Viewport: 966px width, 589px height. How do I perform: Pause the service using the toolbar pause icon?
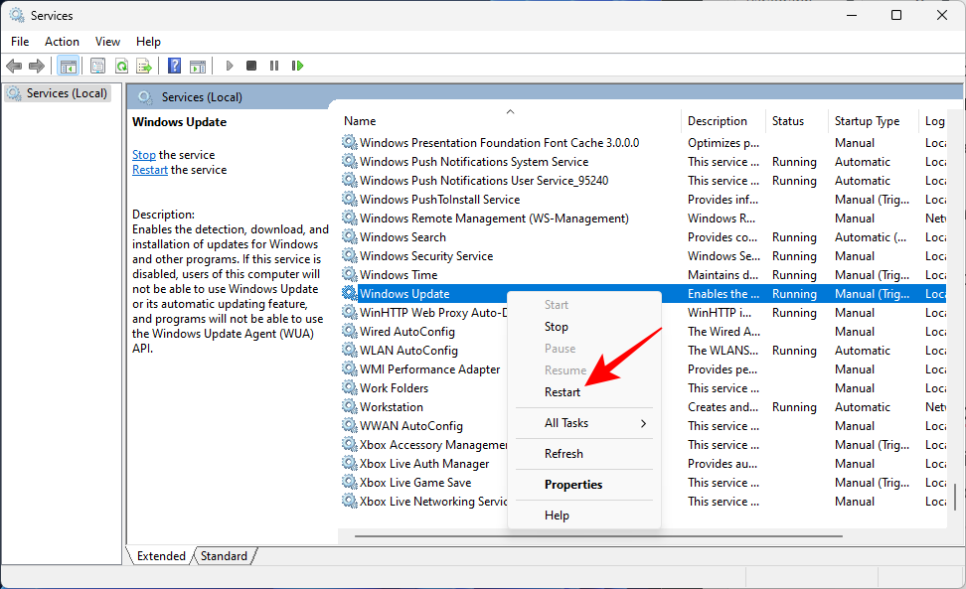pyautogui.click(x=274, y=66)
